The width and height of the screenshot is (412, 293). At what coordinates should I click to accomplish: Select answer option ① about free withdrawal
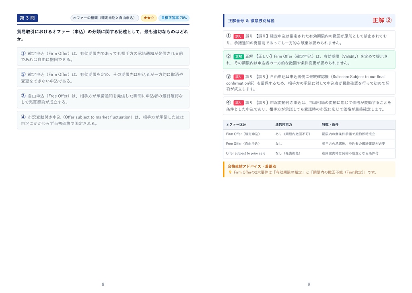click(x=103, y=56)
